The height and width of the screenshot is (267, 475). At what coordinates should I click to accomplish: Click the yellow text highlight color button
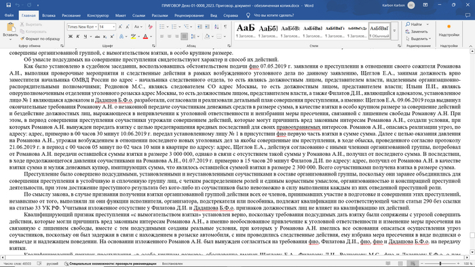133,37
